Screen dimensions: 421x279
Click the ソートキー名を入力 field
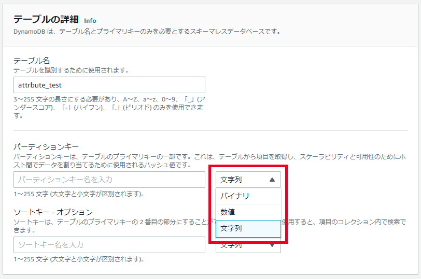point(109,245)
